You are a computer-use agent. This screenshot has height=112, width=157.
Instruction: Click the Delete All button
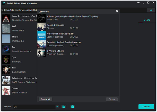pyautogui.click(x=46, y=99)
